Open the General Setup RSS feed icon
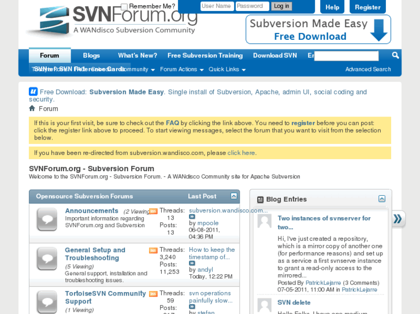Screen dimensions: 420x314 pyautogui.click(x=153, y=251)
